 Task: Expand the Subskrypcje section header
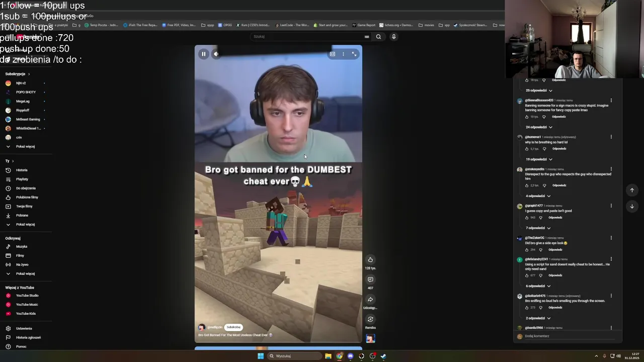pyautogui.click(x=18, y=74)
